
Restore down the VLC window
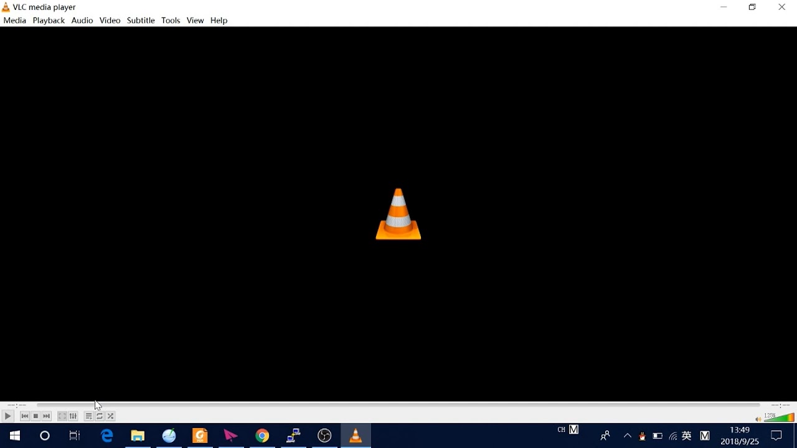tap(752, 7)
